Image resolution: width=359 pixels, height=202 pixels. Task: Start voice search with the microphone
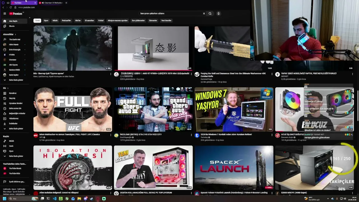point(218,13)
